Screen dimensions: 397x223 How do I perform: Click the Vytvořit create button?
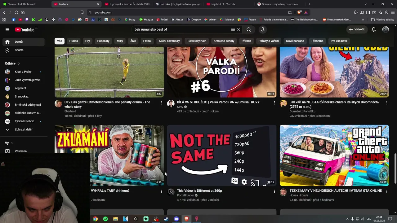[x=357, y=29]
